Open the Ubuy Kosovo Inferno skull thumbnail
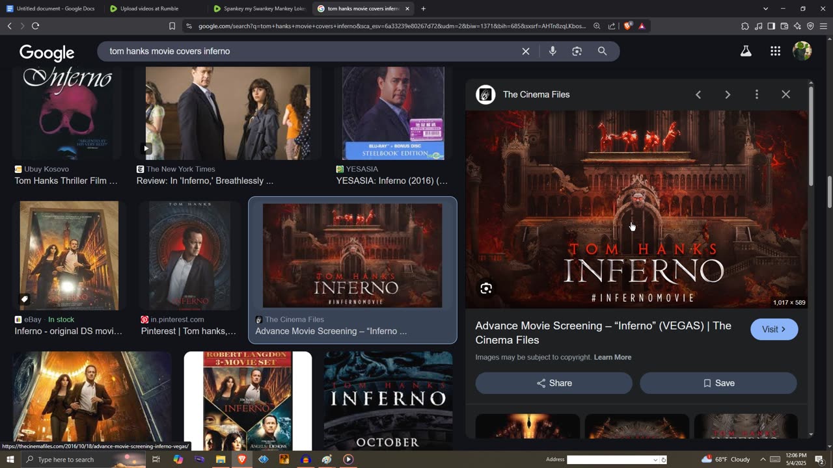Image resolution: width=833 pixels, height=468 pixels. (67, 113)
